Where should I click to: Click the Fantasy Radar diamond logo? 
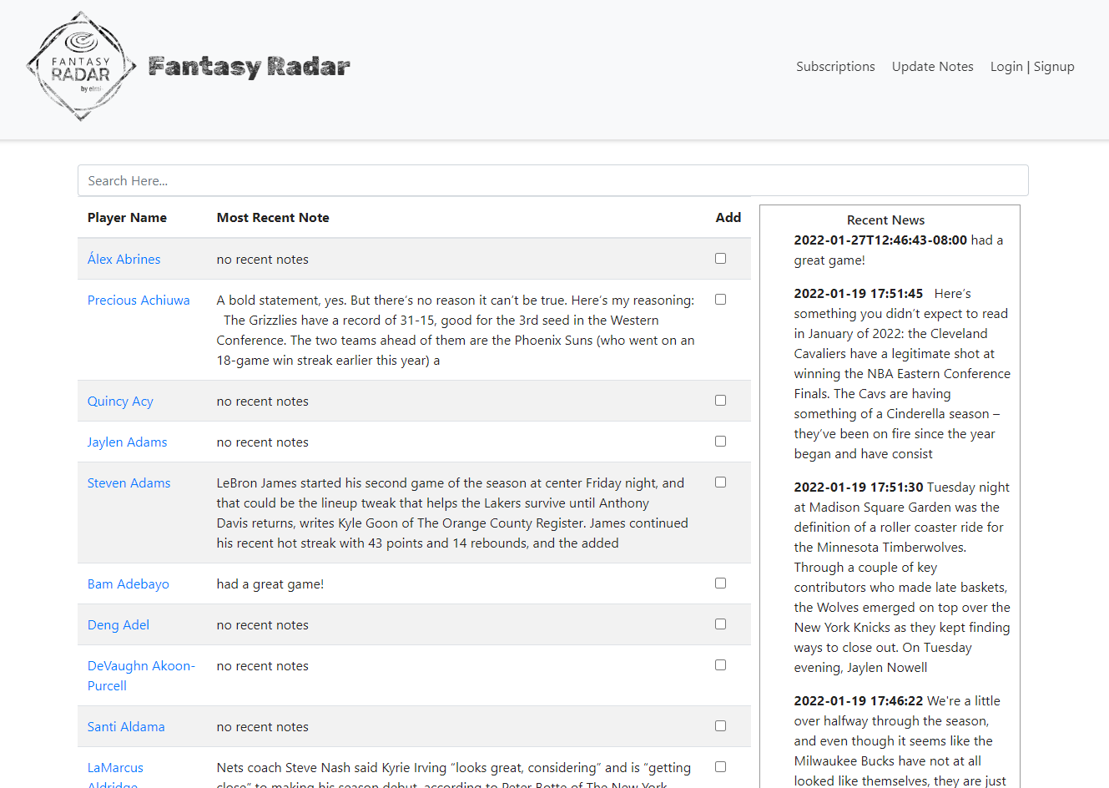pyautogui.click(x=82, y=66)
